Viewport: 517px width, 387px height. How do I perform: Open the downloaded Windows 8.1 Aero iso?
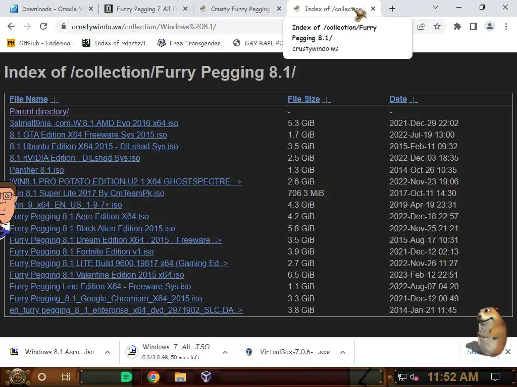(53, 352)
